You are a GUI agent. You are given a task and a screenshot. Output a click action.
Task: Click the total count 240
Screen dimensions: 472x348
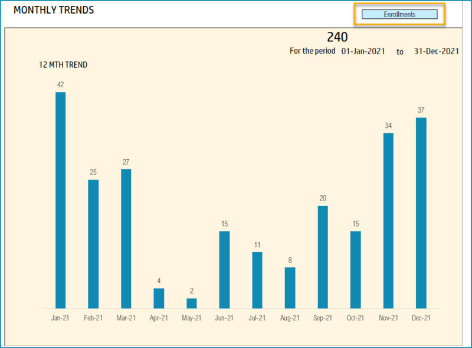pos(337,37)
